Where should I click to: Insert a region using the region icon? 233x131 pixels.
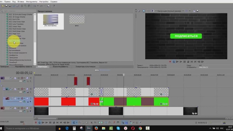click(118, 123)
